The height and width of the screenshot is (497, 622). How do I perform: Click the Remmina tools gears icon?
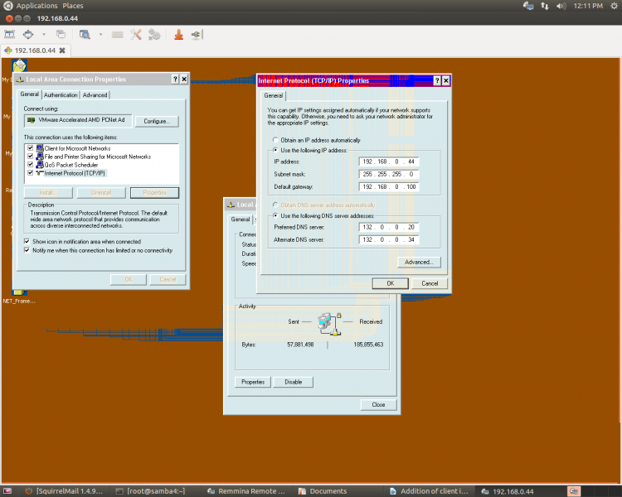pos(154,35)
